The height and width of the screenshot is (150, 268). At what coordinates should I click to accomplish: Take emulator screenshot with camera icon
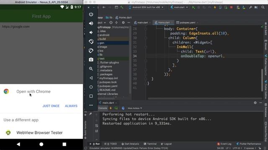pos(91,60)
